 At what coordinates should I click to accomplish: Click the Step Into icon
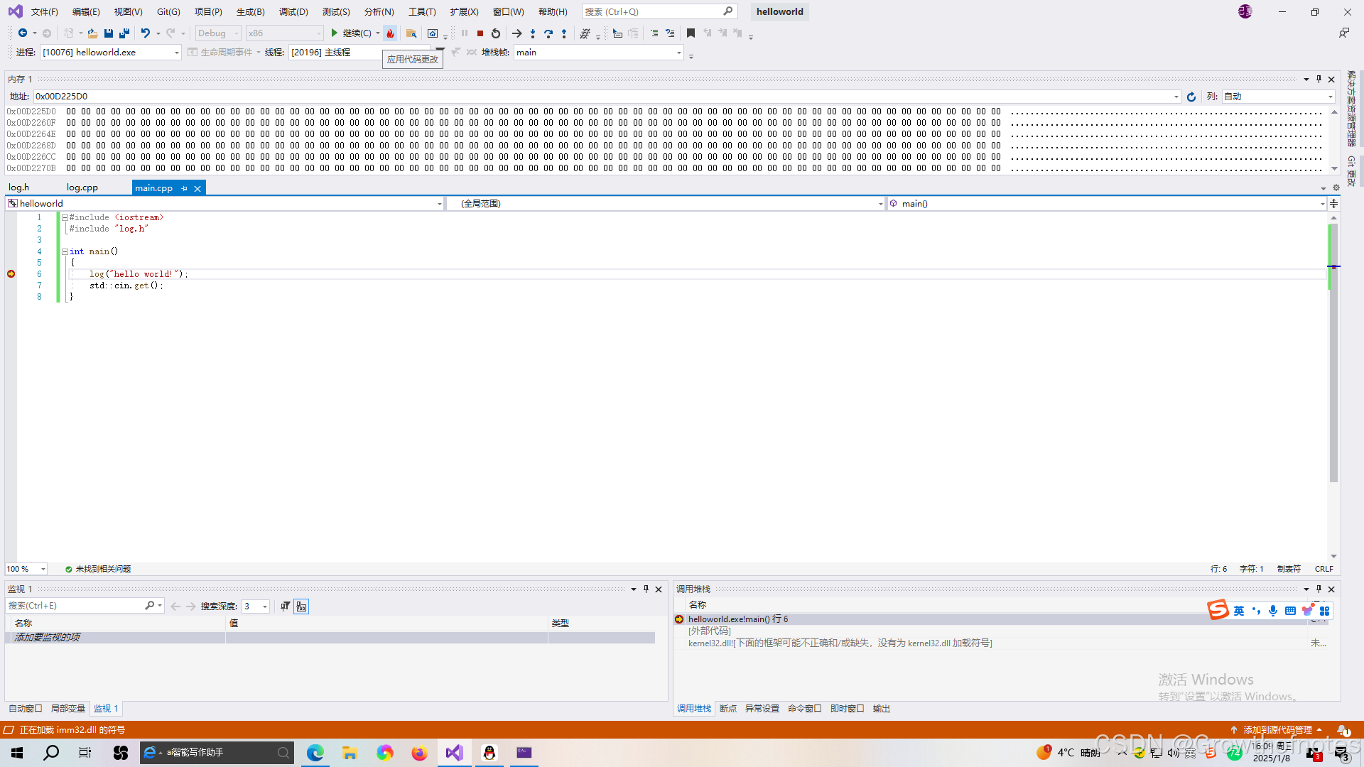[x=533, y=33]
